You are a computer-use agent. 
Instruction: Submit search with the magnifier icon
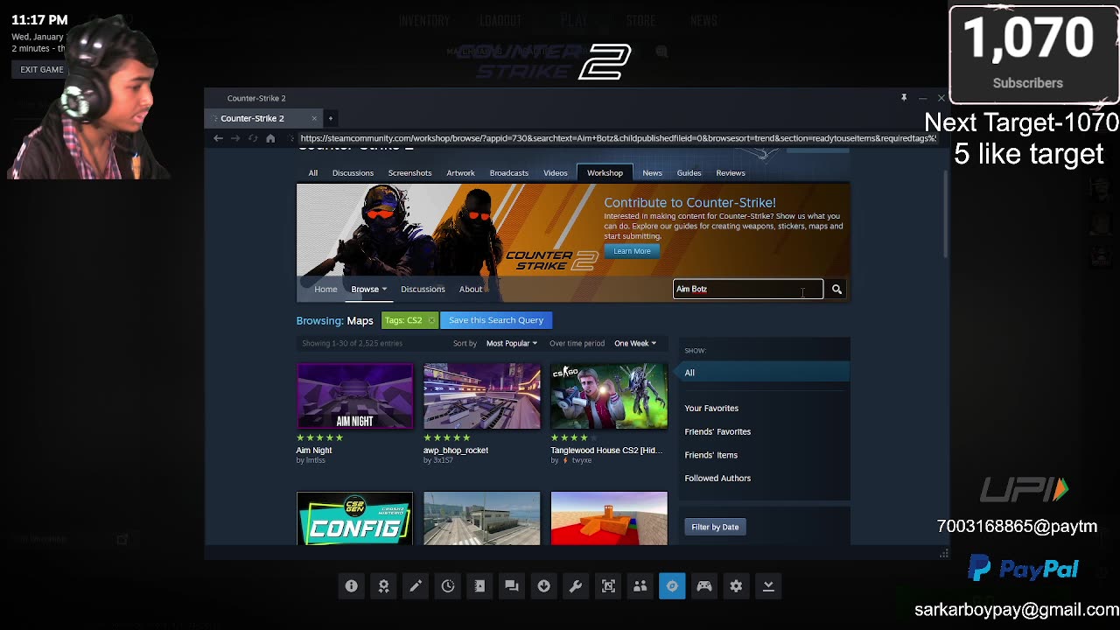tap(836, 289)
